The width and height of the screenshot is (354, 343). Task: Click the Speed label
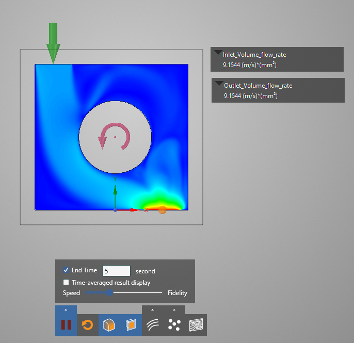(x=71, y=292)
